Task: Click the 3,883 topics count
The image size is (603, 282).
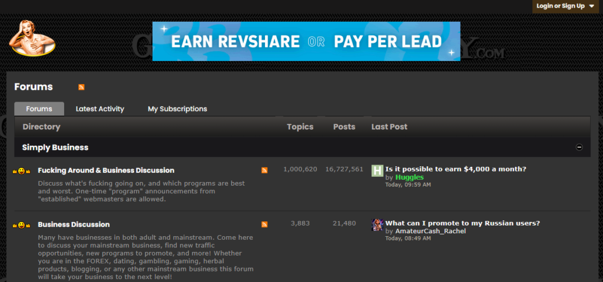Action: [300, 223]
